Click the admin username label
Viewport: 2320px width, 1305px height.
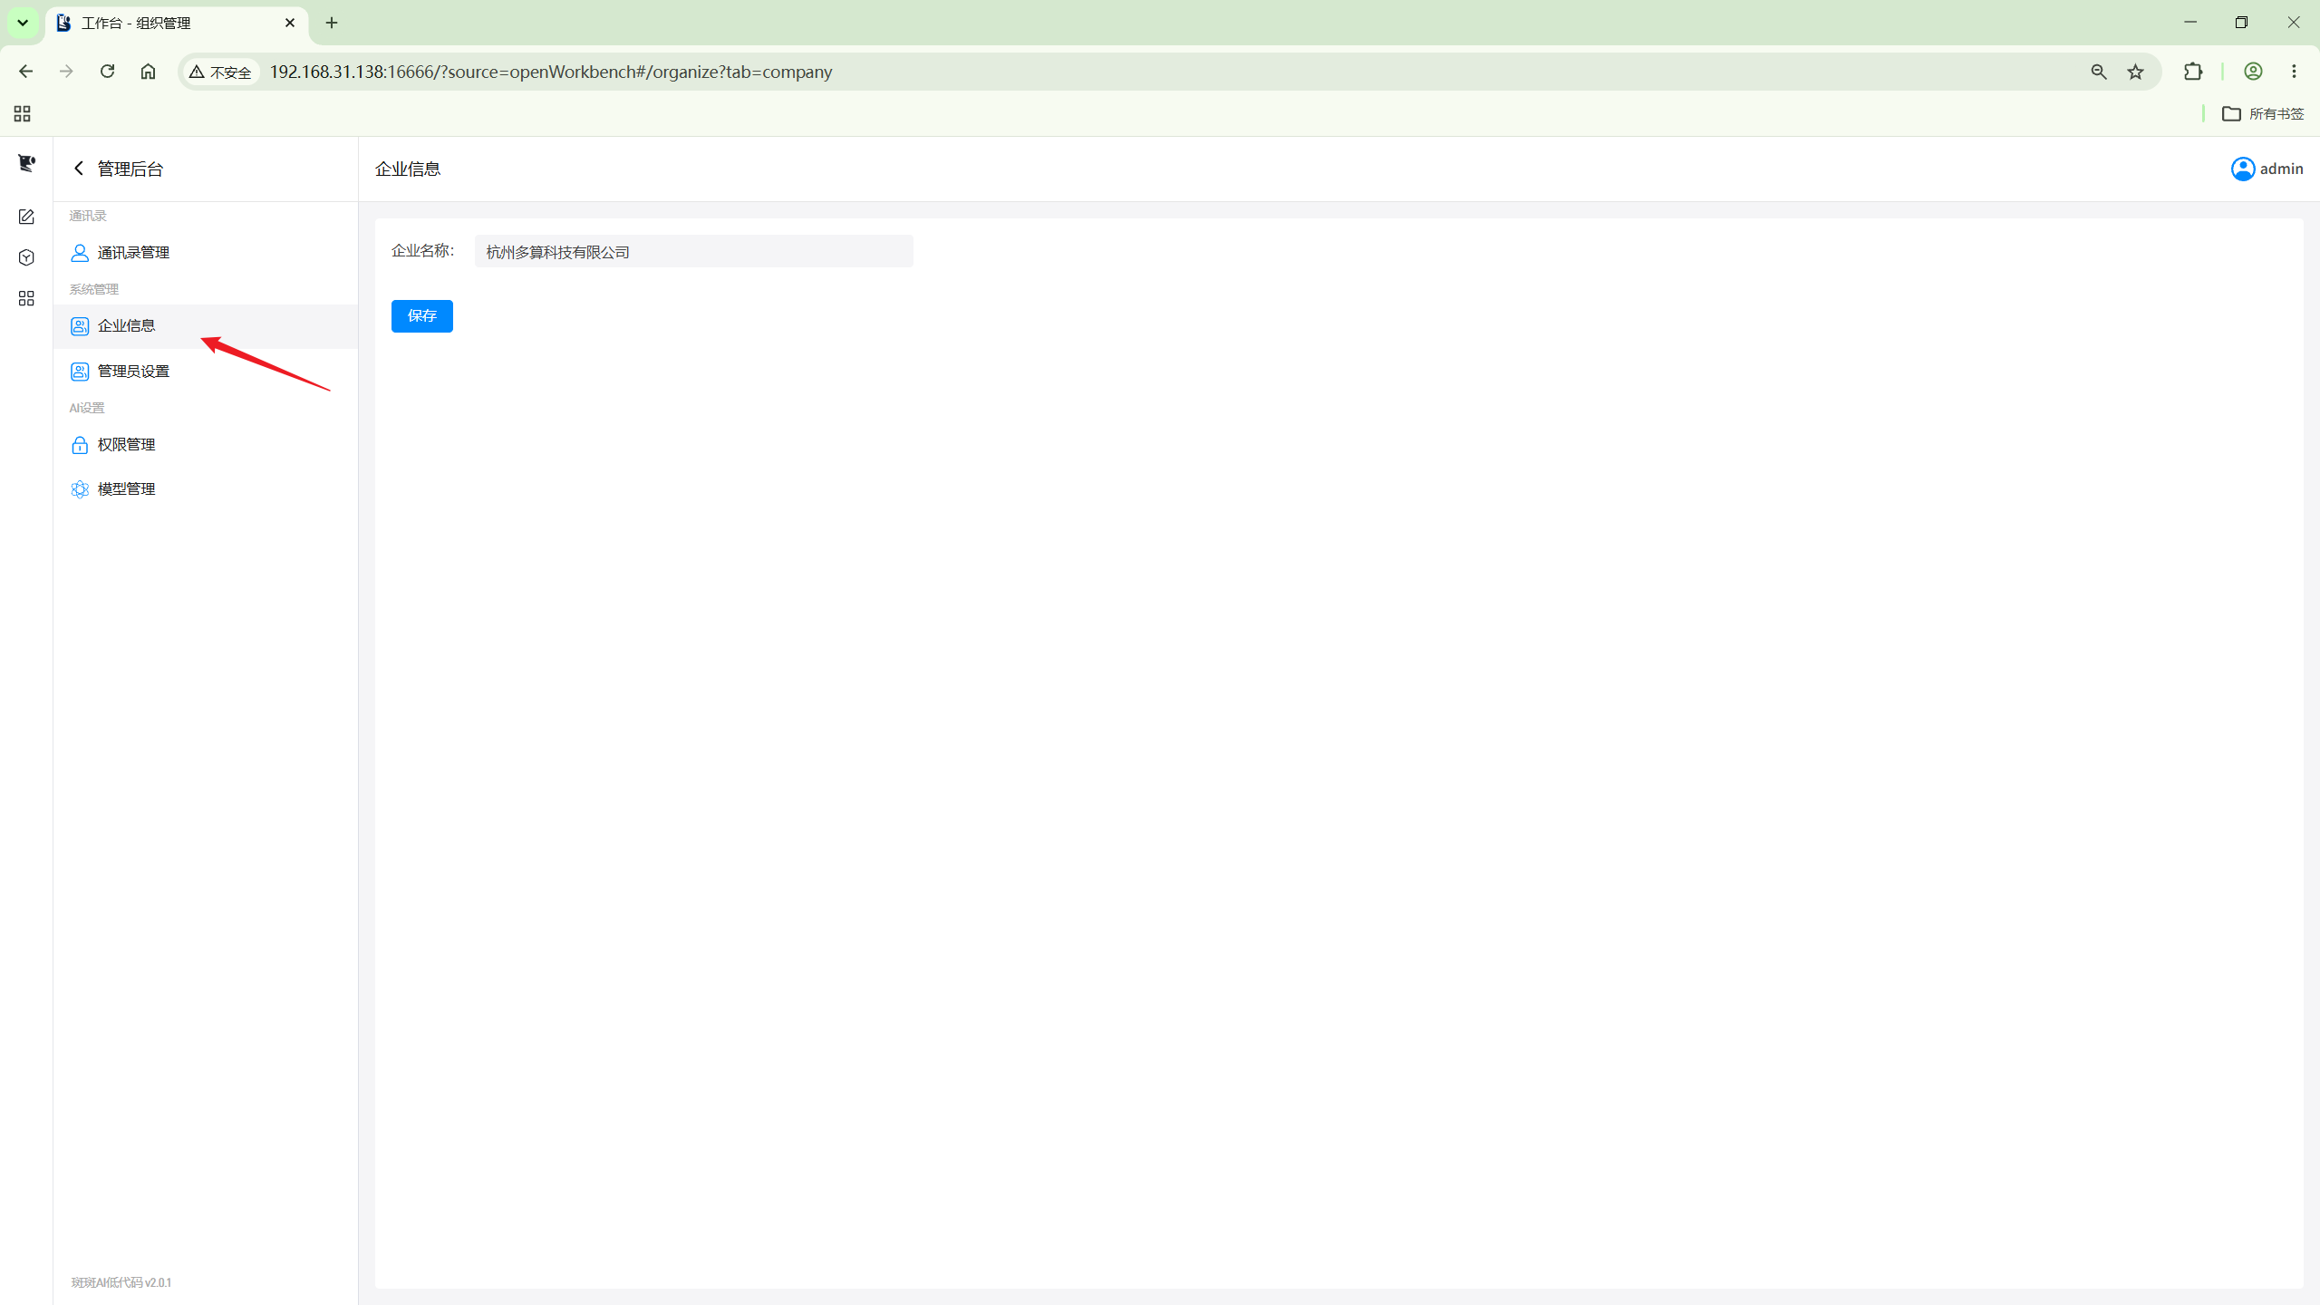(x=2281, y=169)
